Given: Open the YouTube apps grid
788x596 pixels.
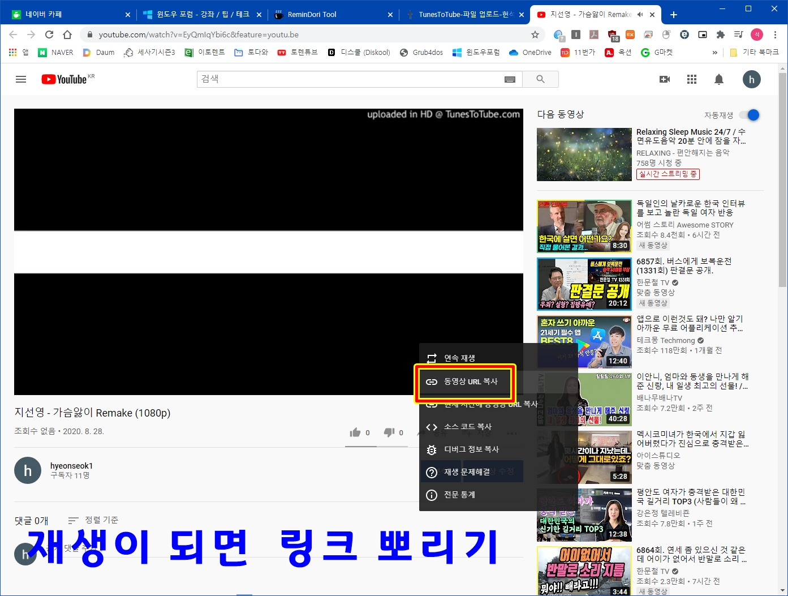Looking at the screenshot, I should tap(692, 79).
